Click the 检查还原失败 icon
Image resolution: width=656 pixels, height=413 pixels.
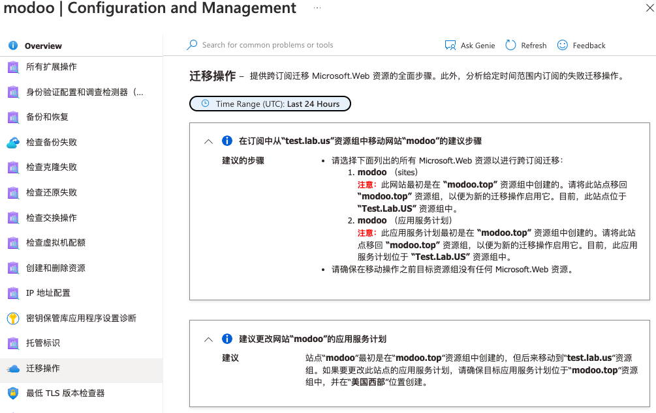pos(13,193)
